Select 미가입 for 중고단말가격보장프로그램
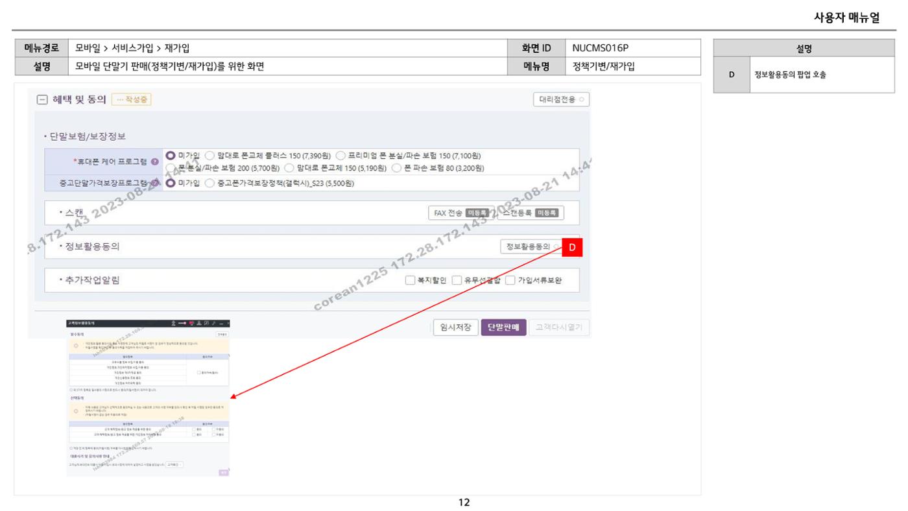The width and height of the screenshot is (908, 511). 171,183
